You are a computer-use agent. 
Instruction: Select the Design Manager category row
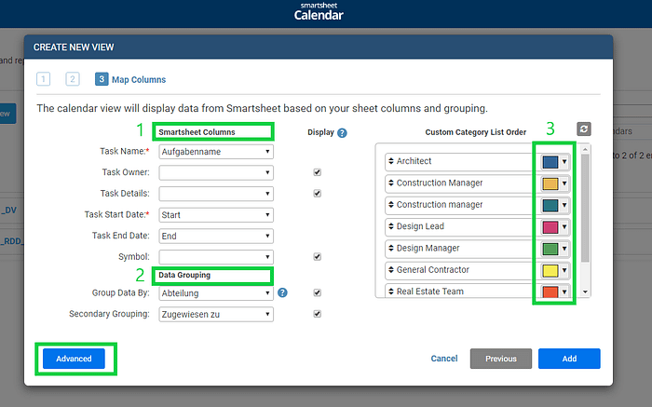477,248
